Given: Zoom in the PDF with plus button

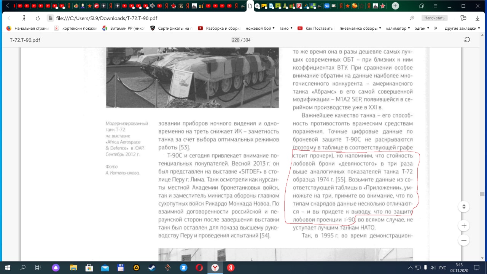Looking at the screenshot, I should click(x=464, y=226).
